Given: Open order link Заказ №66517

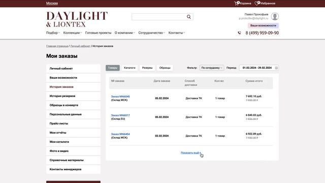Looking at the screenshot, I should (120, 115).
